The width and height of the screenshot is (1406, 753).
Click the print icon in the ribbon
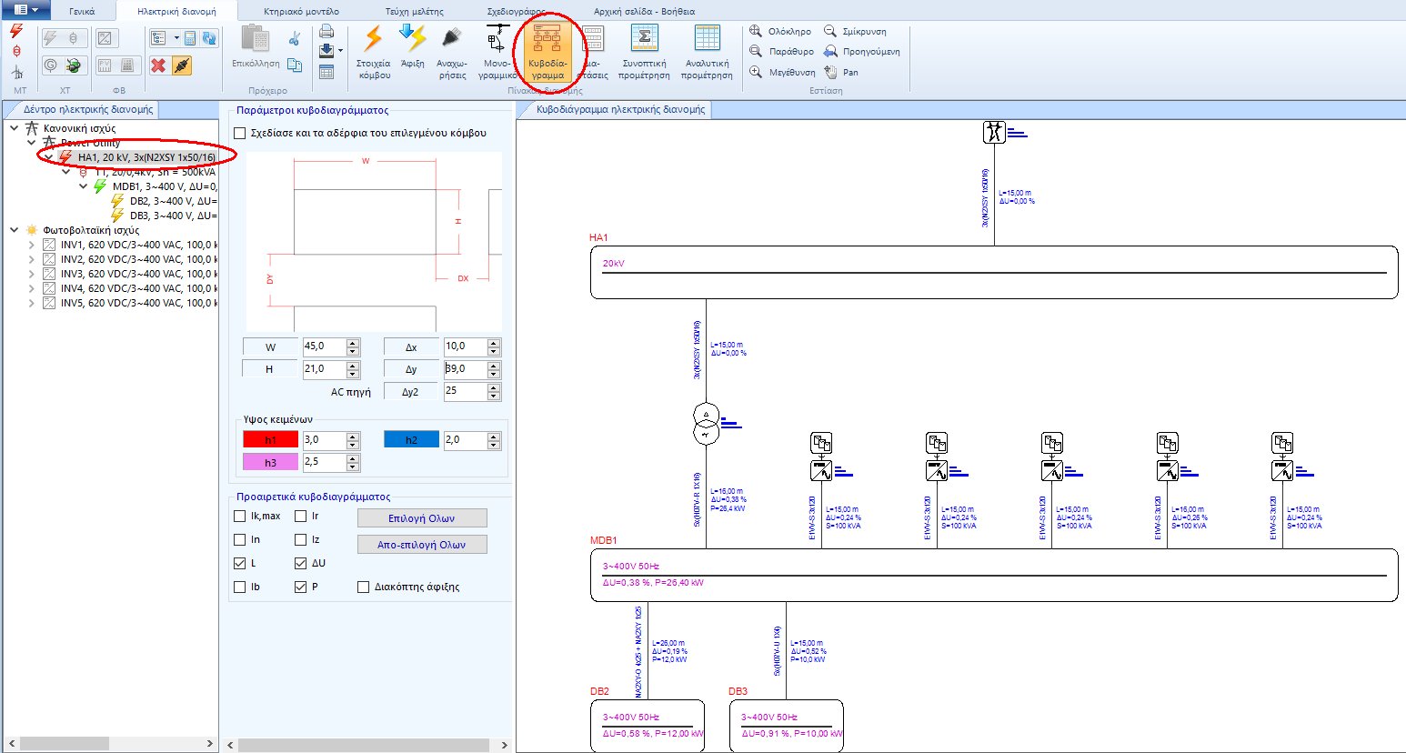click(x=326, y=32)
